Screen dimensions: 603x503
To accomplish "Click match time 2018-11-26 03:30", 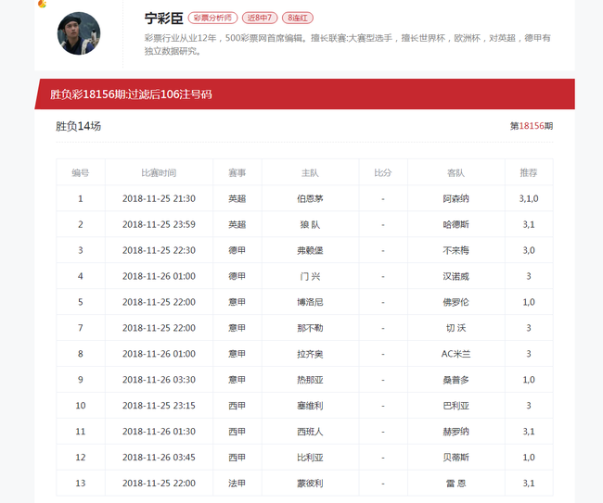I will tap(159, 380).
